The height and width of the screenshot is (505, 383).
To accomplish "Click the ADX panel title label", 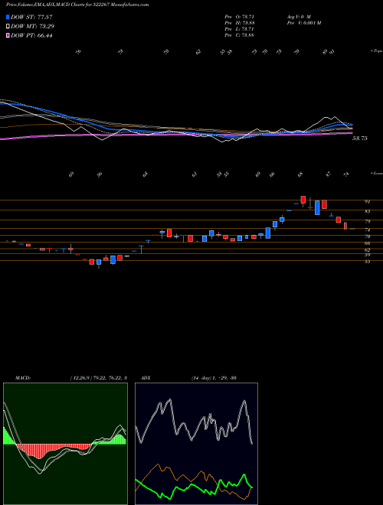I will (146, 378).
